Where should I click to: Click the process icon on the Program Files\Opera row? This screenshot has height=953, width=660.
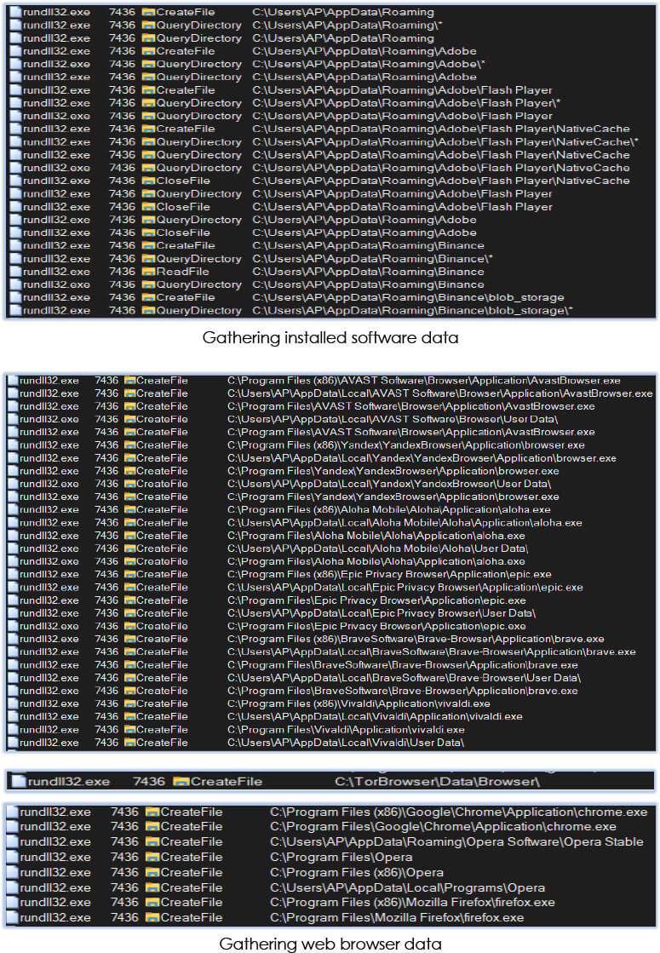(x=12, y=858)
